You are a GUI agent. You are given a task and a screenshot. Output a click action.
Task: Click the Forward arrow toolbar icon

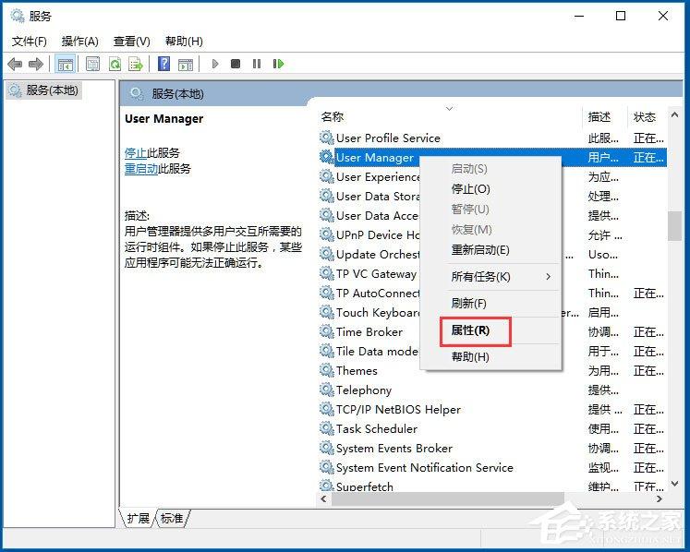(x=36, y=65)
